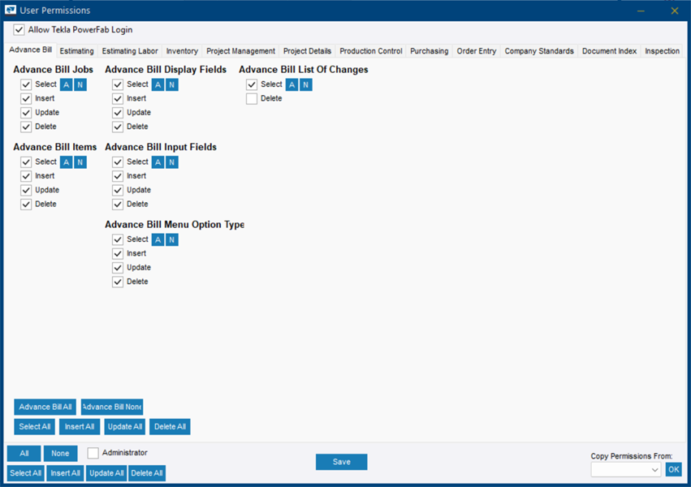Switch to the Document Index tab
Screen dimensions: 691x487
610,51
